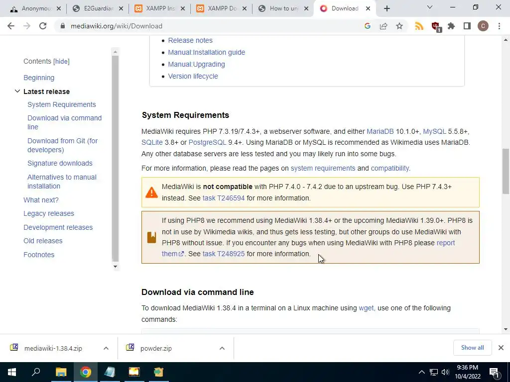Jump to Old releases section
Screen dimensions: 510x382
(43, 241)
